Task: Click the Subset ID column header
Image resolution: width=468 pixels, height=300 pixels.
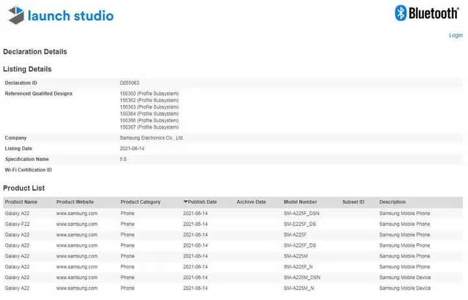Action: 353,202
